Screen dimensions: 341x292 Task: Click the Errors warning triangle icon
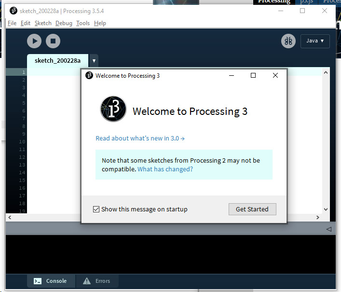[x=87, y=281]
